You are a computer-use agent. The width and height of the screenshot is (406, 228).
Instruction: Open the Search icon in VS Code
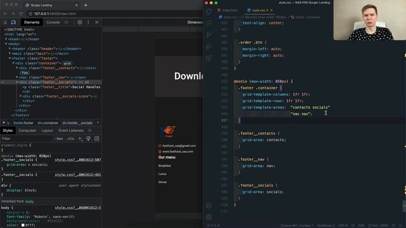[209, 23]
